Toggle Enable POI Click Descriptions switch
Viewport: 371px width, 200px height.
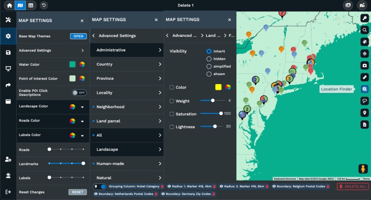79,92
